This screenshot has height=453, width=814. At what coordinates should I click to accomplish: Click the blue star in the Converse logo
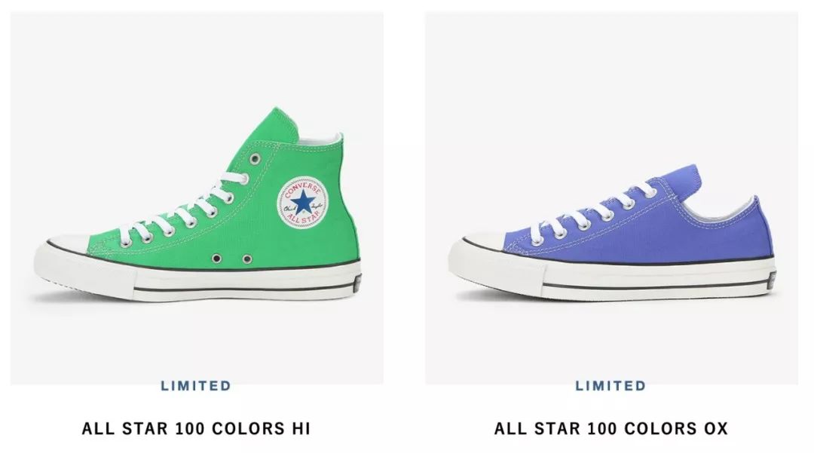coord(301,201)
